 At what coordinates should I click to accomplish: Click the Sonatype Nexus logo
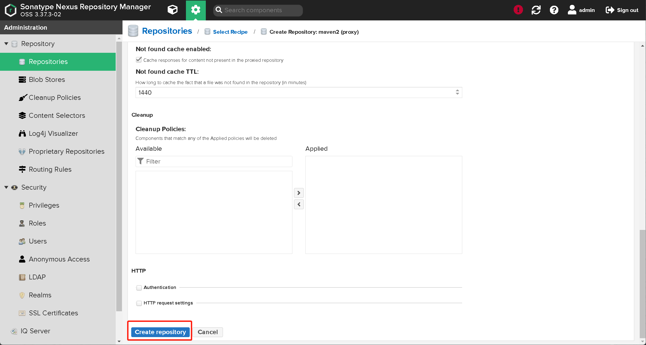click(x=11, y=10)
